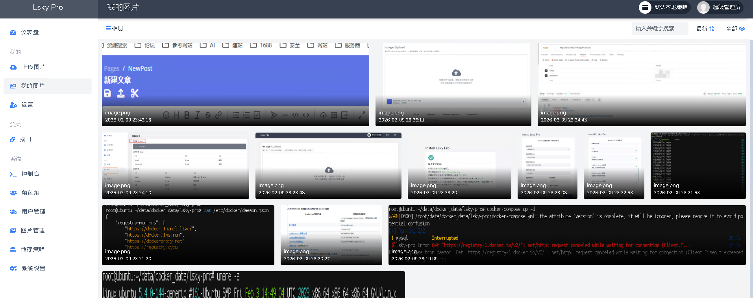Select the image uploaded at 23:42:13
This screenshot has width=753, height=298.
[x=235, y=84]
